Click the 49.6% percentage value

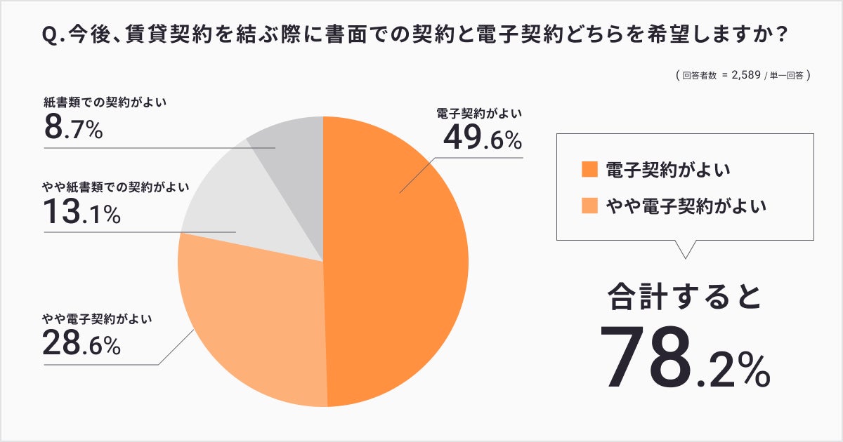click(x=482, y=140)
